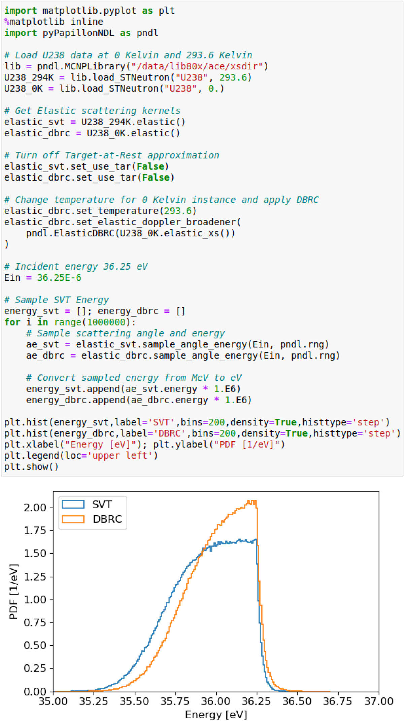Click the 36.25 x-axis tick label

coord(257,701)
